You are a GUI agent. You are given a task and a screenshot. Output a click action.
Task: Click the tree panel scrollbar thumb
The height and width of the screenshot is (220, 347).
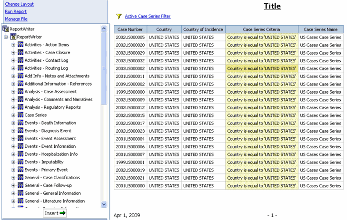click(104, 68)
